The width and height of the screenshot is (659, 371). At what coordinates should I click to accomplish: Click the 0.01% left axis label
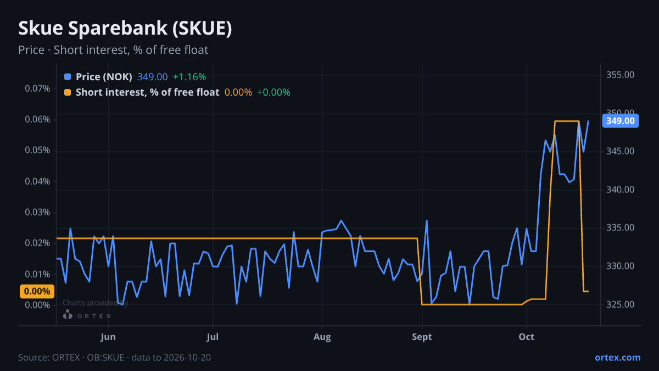[37, 274]
